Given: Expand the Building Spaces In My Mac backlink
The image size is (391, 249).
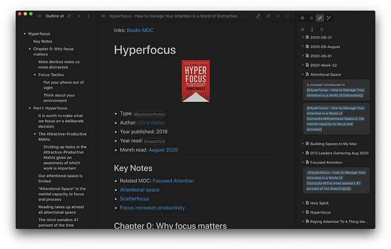Looking at the screenshot, I should tap(303, 143).
